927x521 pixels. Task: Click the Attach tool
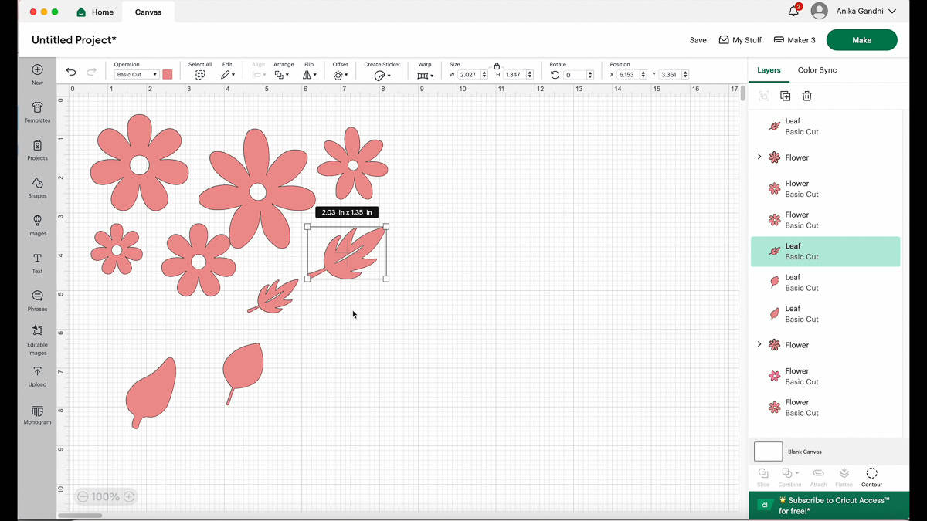pos(818,473)
